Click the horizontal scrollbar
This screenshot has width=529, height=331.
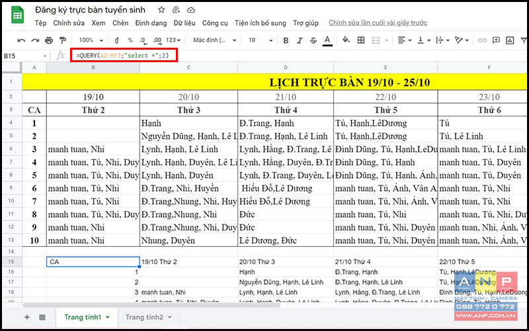click(x=151, y=305)
